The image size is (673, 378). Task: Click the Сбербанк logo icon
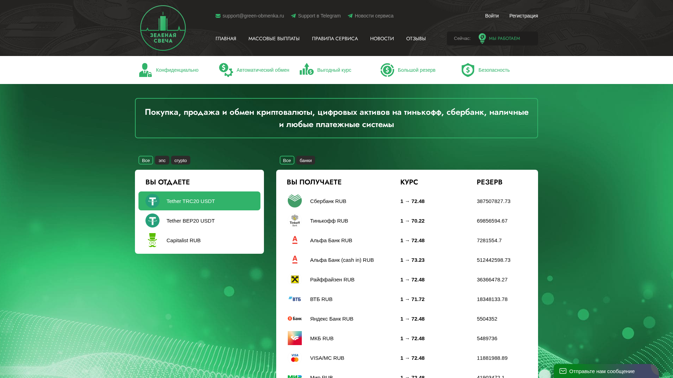[x=295, y=201]
